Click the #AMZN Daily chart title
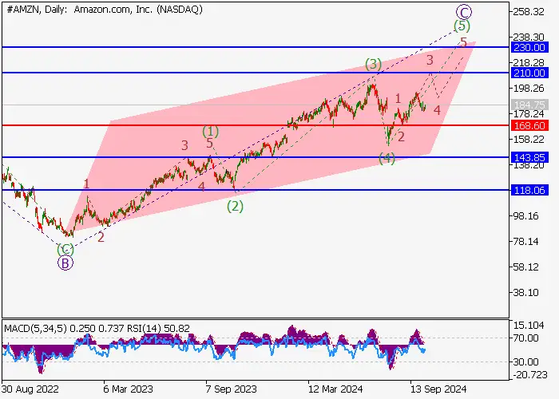This screenshot has width=559, height=399. tap(105, 10)
